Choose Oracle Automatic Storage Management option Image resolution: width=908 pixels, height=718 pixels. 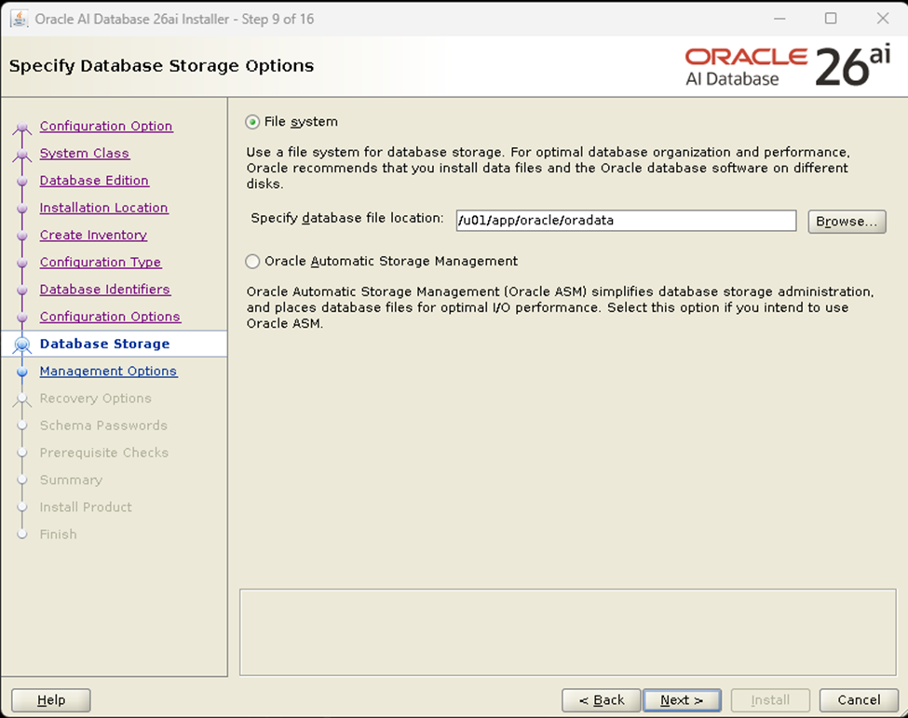coord(251,262)
